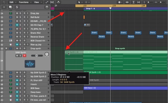Viewport: 168px width, 103px height.
Task: Unsolo the 70_BPM_Per 3_1 track
Action: (20, 29)
